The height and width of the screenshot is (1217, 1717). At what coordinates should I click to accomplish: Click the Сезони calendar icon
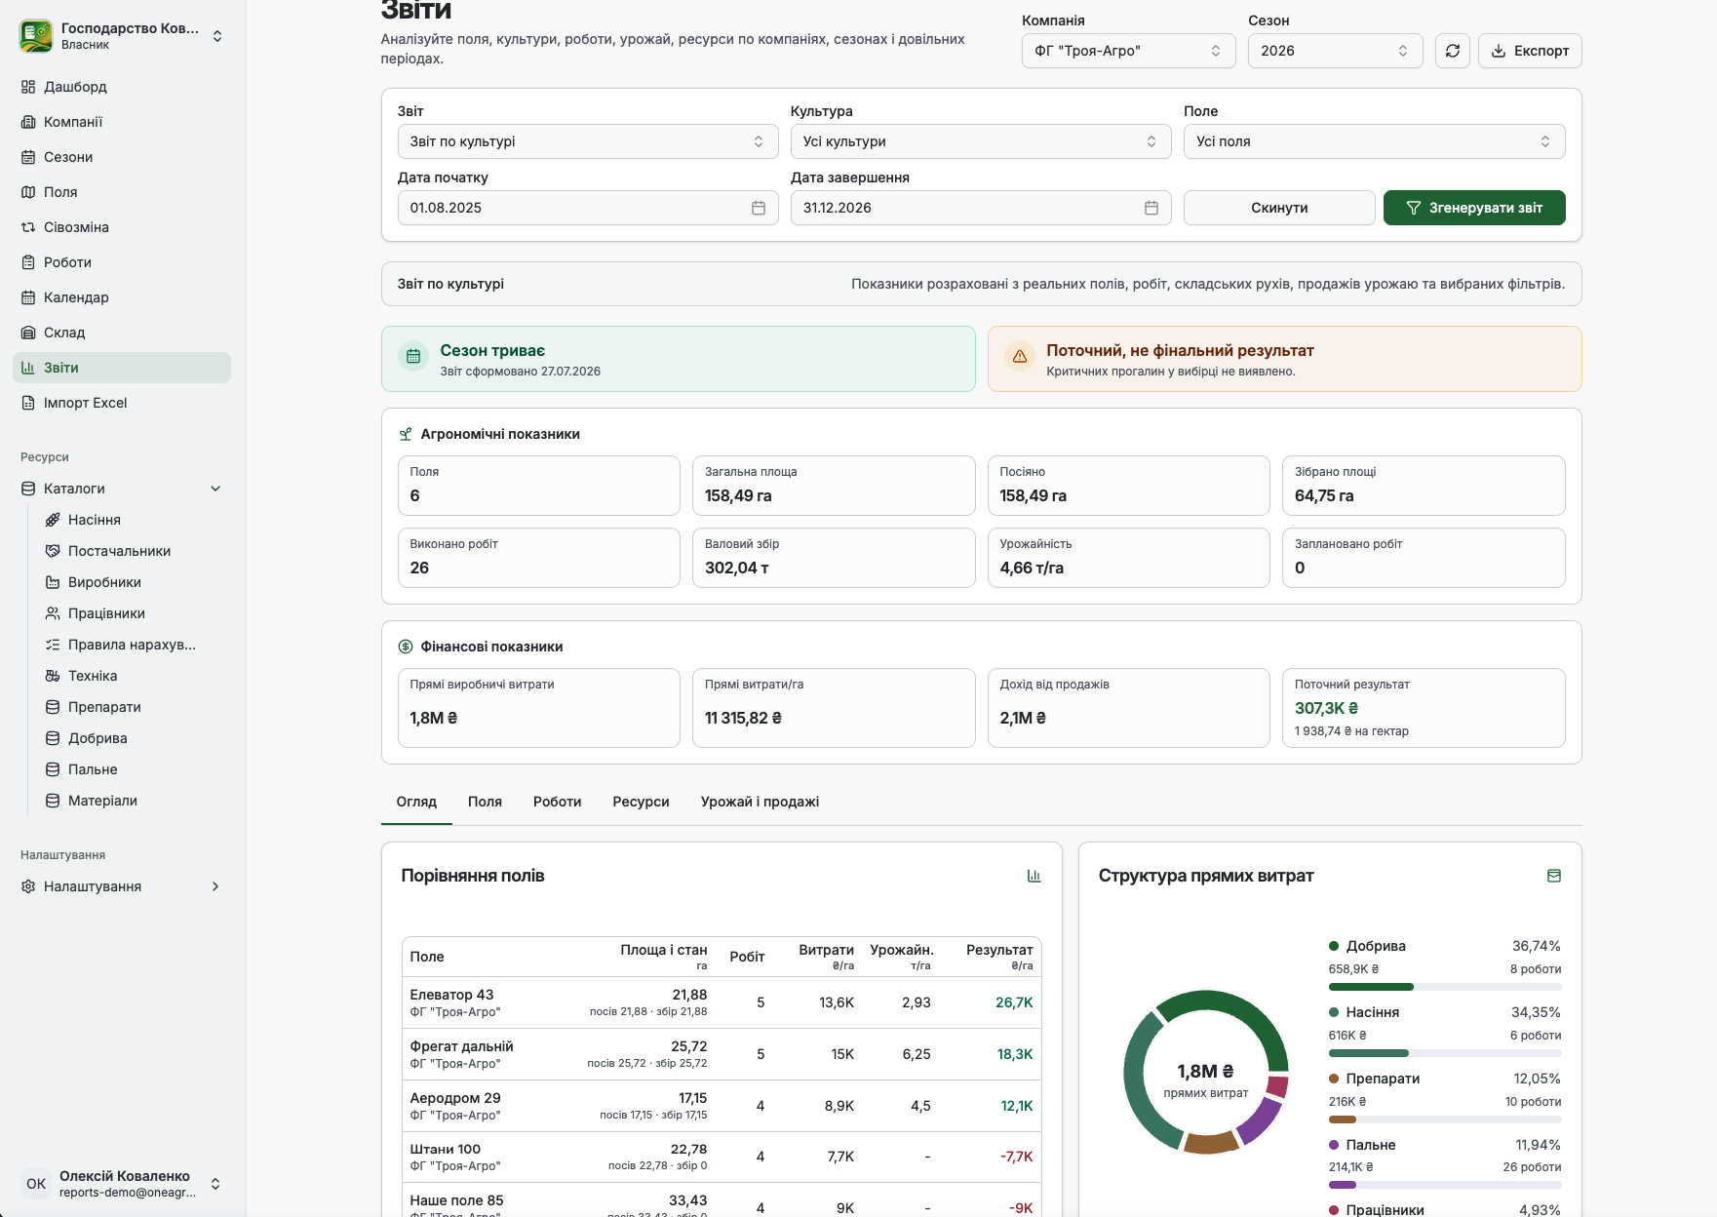click(28, 157)
